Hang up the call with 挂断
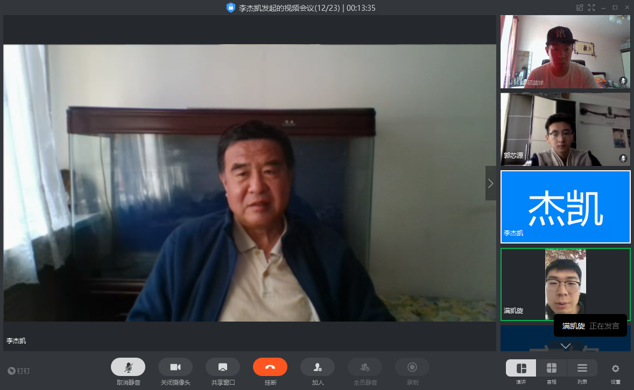Viewport: 634px width, 390px height. [x=270, y=367]
